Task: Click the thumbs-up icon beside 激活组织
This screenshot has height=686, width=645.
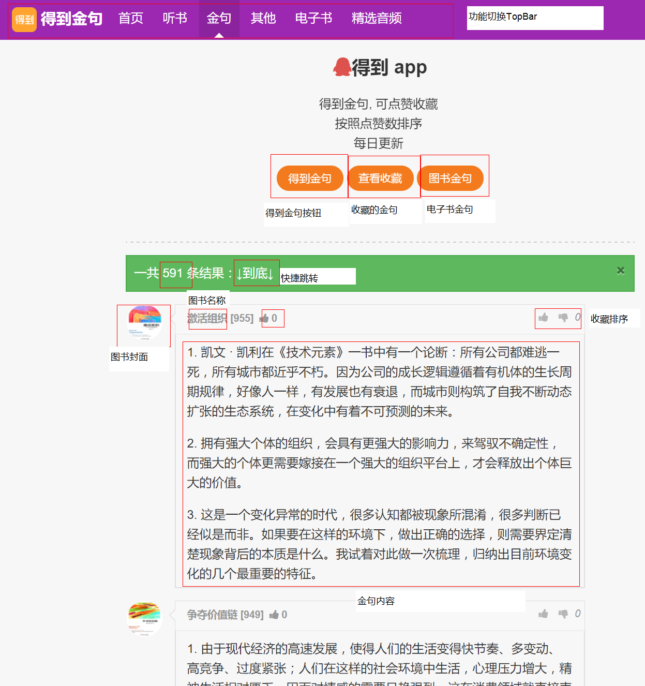Action: pos(264,318)
